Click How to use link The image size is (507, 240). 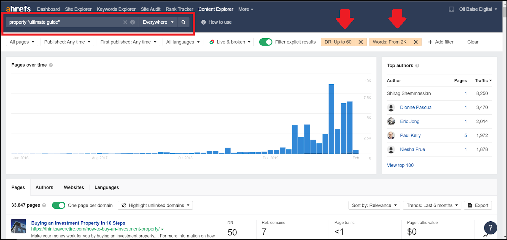point(216,22)
